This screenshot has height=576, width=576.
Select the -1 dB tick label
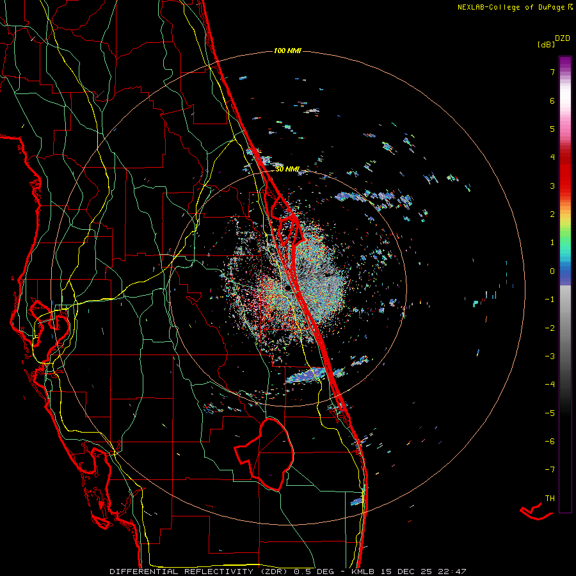point(550,300)
